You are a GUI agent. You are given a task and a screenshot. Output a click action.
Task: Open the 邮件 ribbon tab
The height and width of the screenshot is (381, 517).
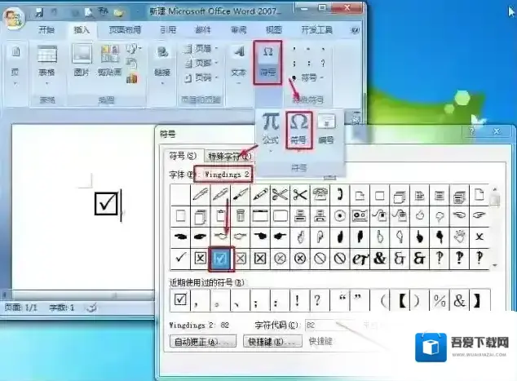[203, 30]
